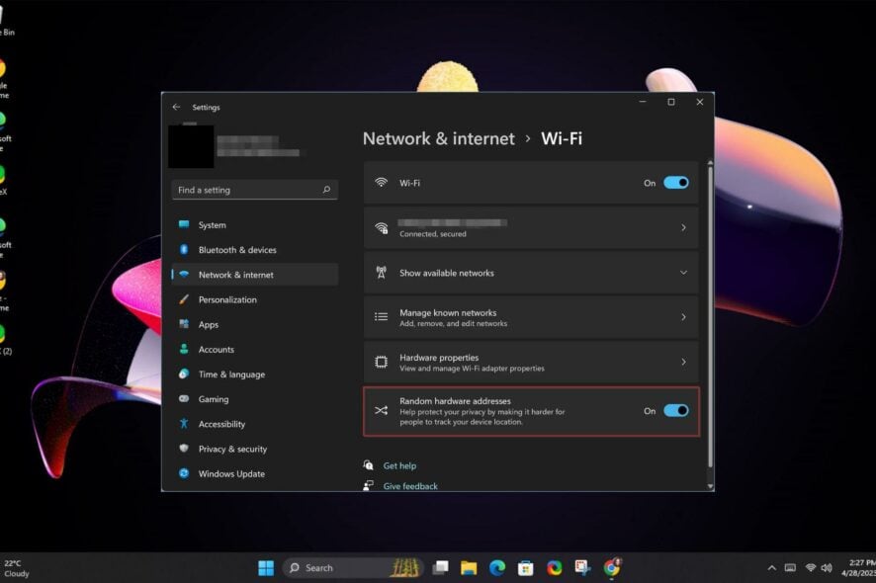The height and width of the screenshot is (583, 876).
Task: Open File Explorer on the taskbar
Action: coord(468,568)
